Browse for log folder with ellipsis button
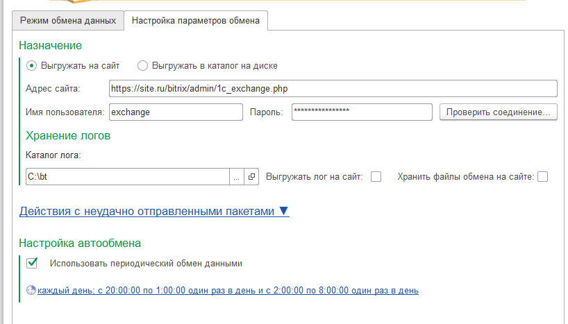568x324 pixels. [237, 177]
